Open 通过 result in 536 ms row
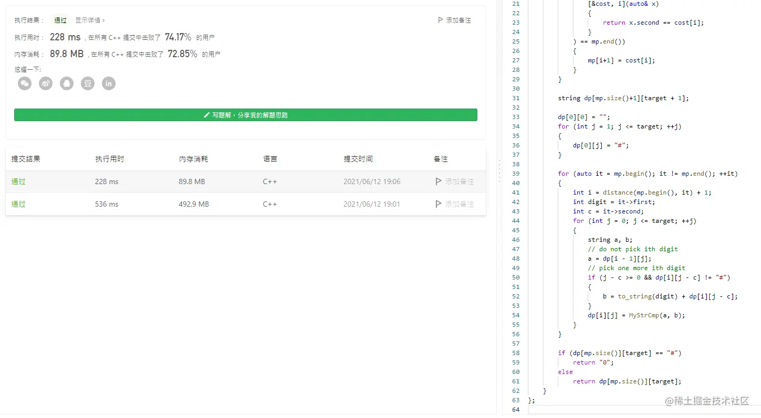Screen dimensions: 761x418 (x=18, y=204)
